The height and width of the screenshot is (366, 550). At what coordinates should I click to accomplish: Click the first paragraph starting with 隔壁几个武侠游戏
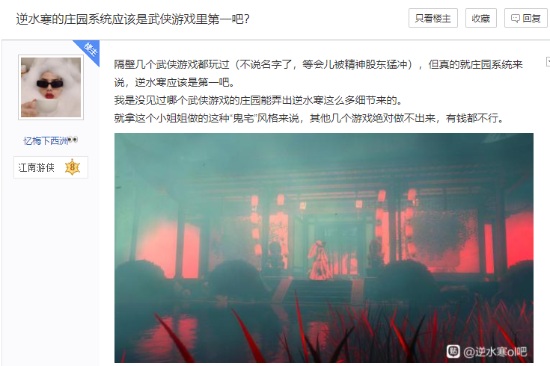(318, 73)
